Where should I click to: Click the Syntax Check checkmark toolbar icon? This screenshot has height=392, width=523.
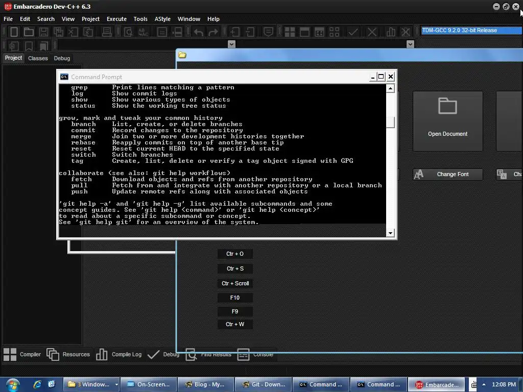click(x=353, y=32)
